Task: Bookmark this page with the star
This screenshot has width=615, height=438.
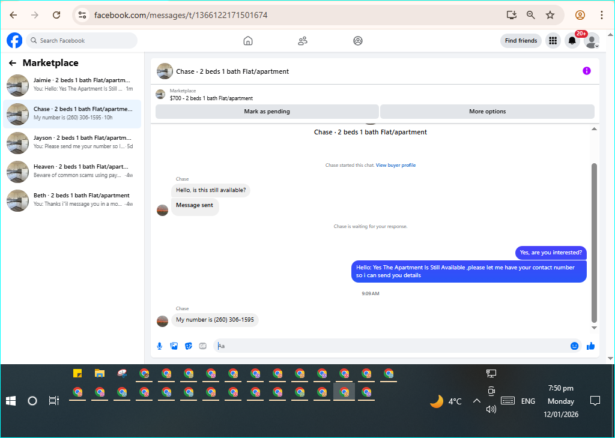Action: [x=550, y=15]
